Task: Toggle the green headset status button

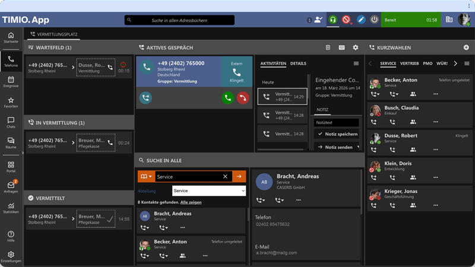Action: [332, 20]
